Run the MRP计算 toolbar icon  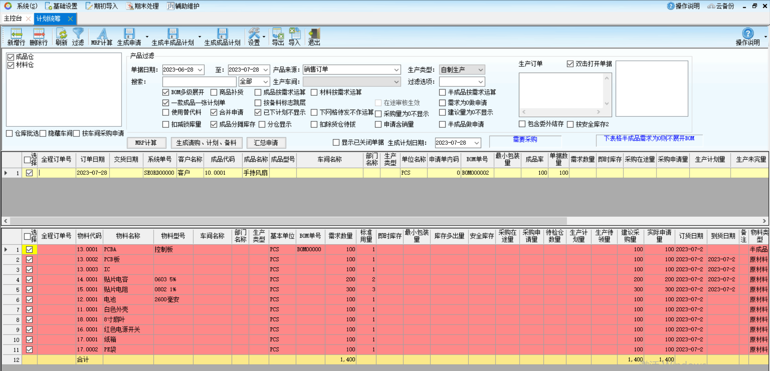102,34
